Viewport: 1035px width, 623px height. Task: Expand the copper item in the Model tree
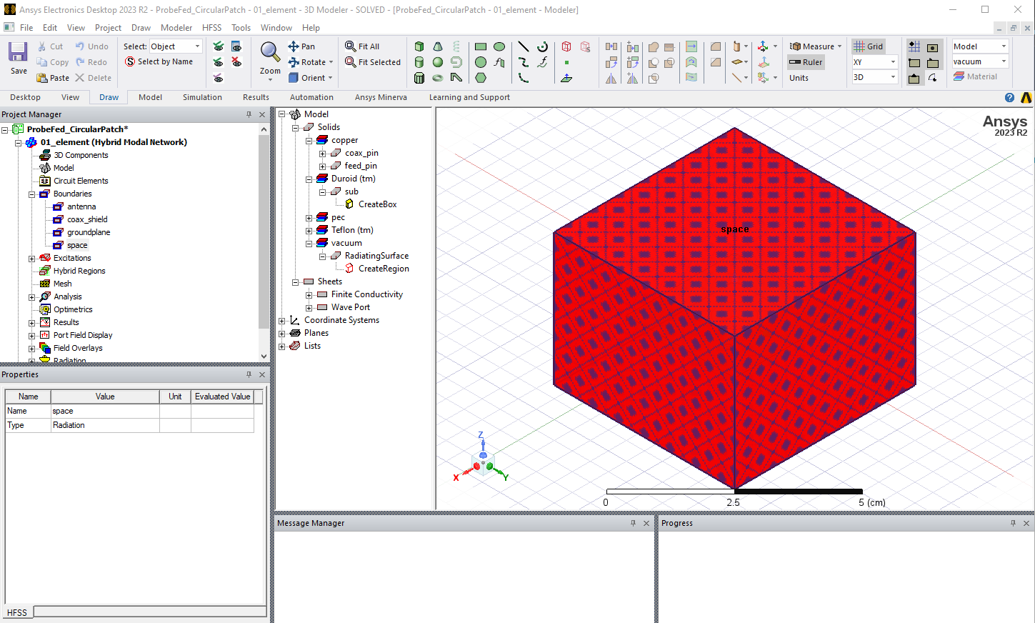click(310, 139)
